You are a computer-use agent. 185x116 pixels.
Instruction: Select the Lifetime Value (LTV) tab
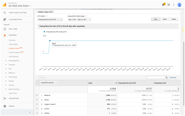click(45, 12)
